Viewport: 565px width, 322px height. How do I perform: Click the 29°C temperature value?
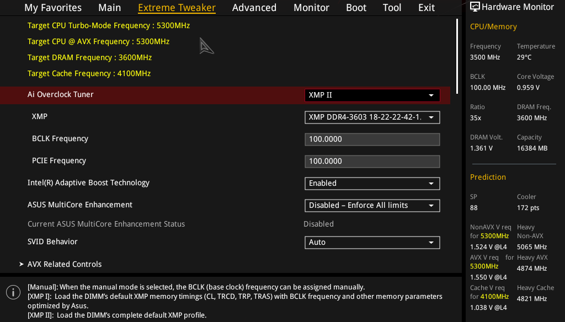click(x=524, y=57)
